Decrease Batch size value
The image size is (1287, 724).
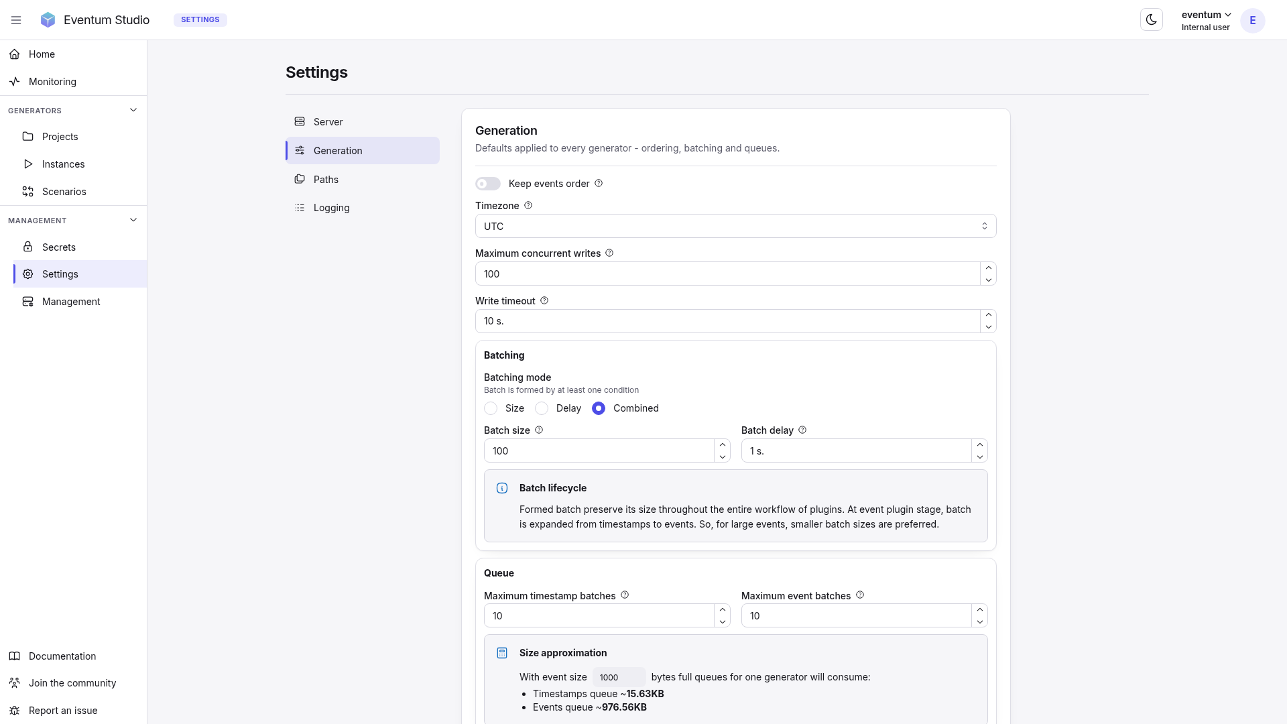[x=723, y=457]
